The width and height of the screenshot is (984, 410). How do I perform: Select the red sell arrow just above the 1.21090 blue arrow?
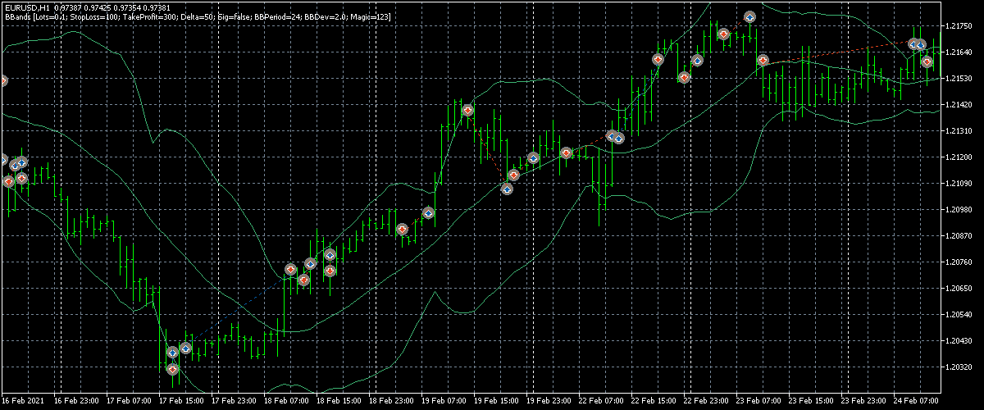tap(513, 174)
